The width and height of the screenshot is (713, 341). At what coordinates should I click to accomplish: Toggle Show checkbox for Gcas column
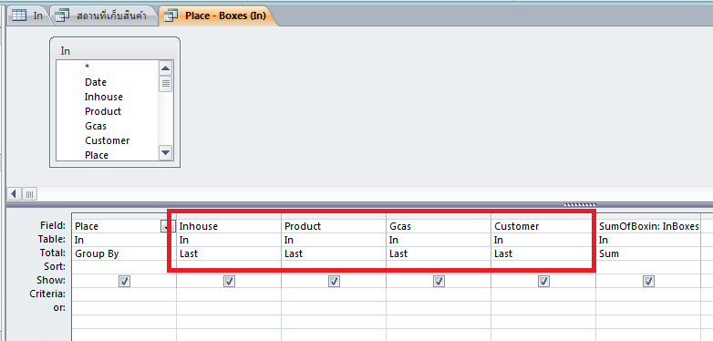click(439, 282)
